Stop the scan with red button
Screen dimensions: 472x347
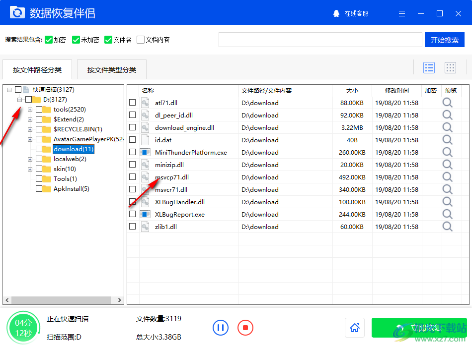pos(245,327)
